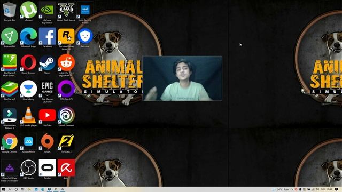
Task: Open the GeForce Experience shortcut
Action: [x=48, y=13]
